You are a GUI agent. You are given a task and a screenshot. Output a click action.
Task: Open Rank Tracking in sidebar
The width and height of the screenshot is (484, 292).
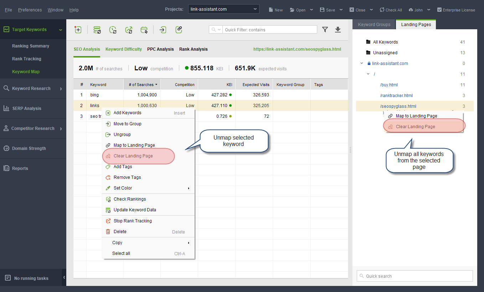27,59
